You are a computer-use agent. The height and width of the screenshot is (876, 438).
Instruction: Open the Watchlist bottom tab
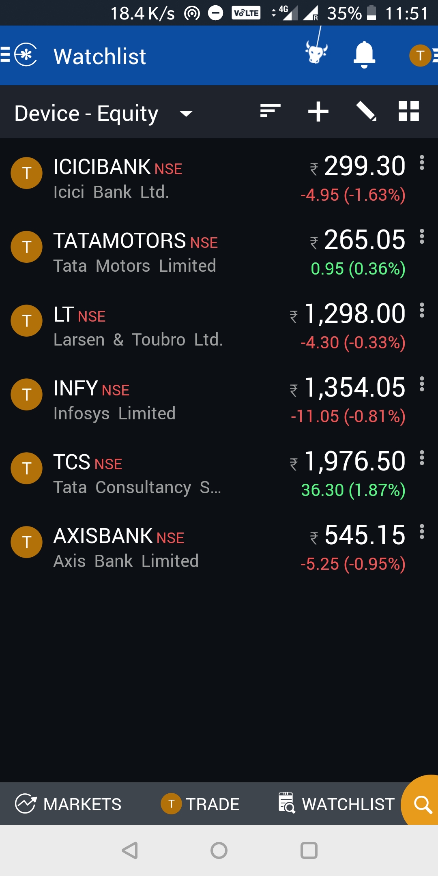(336, 804)
